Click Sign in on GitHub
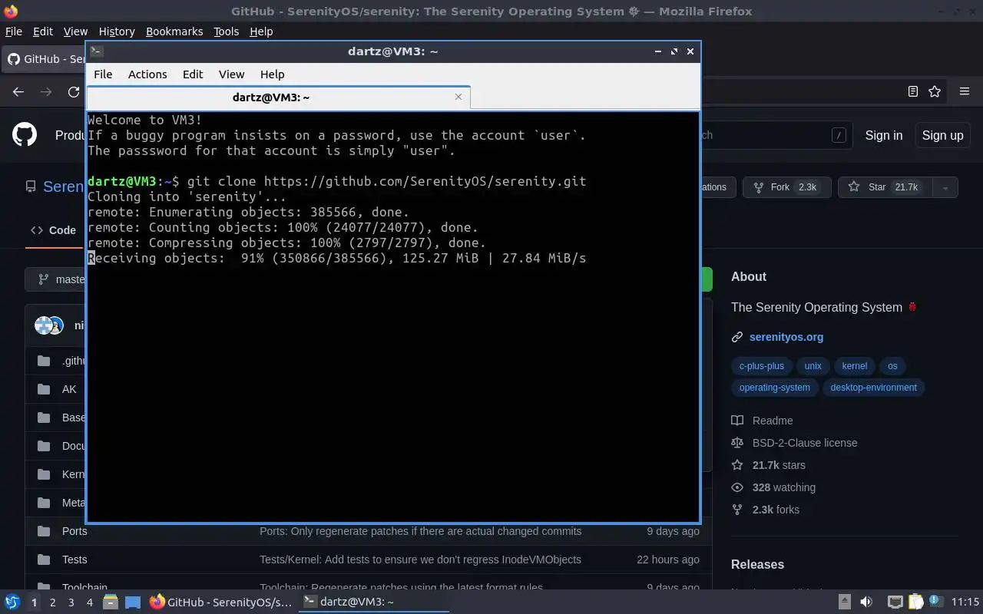The width and height of the screenshot is (983, 614). [x=884, y=135]
